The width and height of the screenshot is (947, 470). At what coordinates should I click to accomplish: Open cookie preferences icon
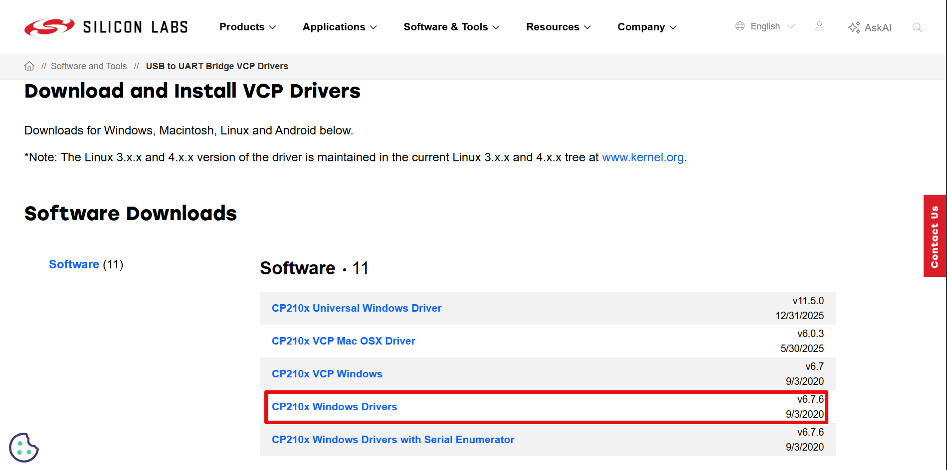coord(23,447)
